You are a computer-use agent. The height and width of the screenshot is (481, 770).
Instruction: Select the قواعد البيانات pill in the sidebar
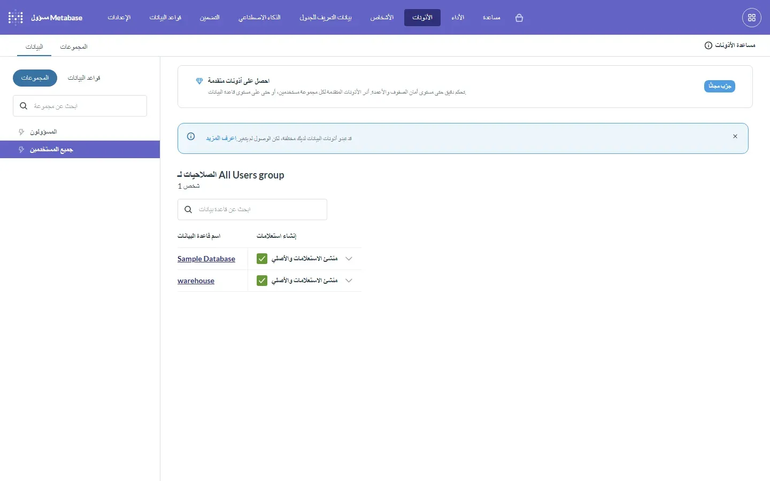click(84, 78)
